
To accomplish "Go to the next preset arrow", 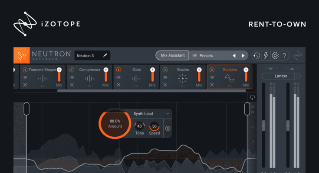I will pyautogui.click(x=243, y=56).
